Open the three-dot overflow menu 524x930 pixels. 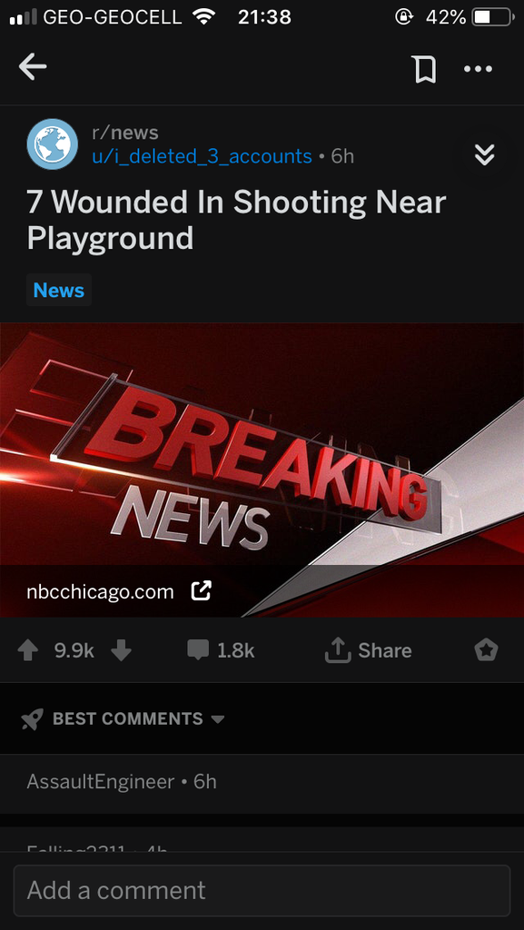point(478,69)
